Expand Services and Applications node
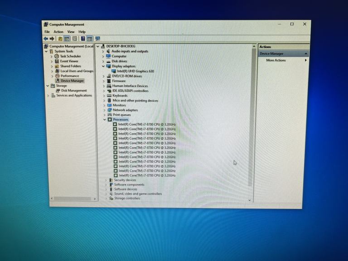This screenshot has height=261, width=348. point(48,96)
